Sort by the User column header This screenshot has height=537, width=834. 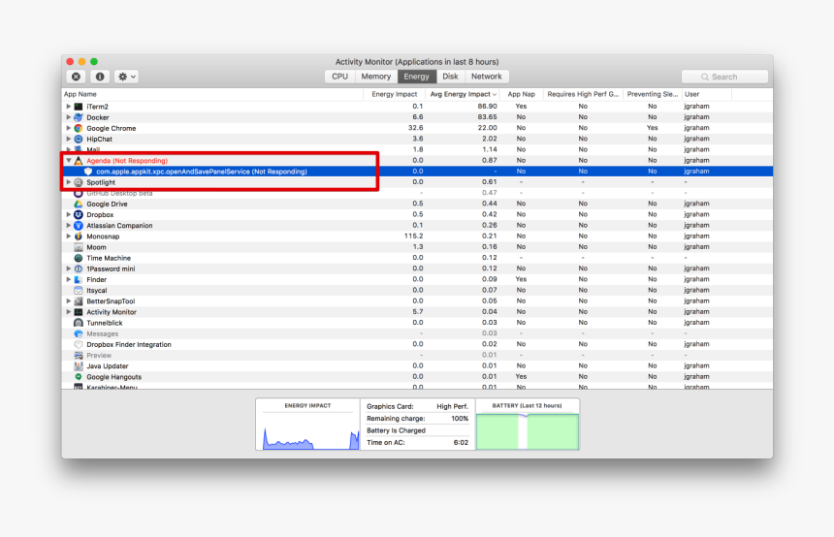tap(707, 94)
